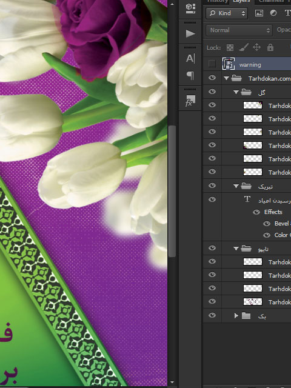291x388 pixels.
Task: Lock layer position move icon
Action: [256, 47]
